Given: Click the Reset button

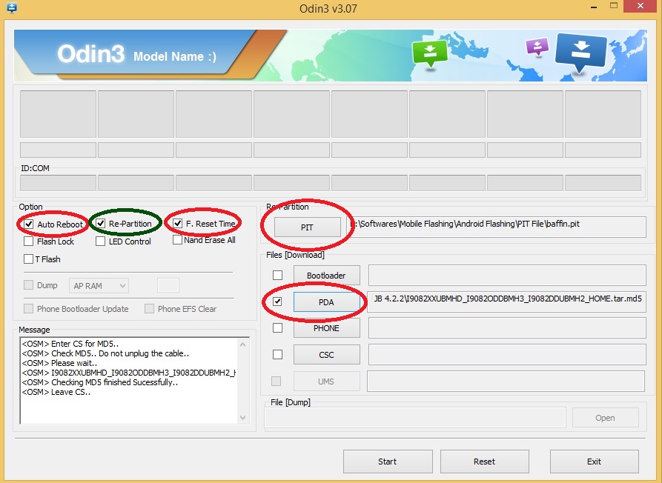Looking at the screenshot, I should [x=485, y=462].
